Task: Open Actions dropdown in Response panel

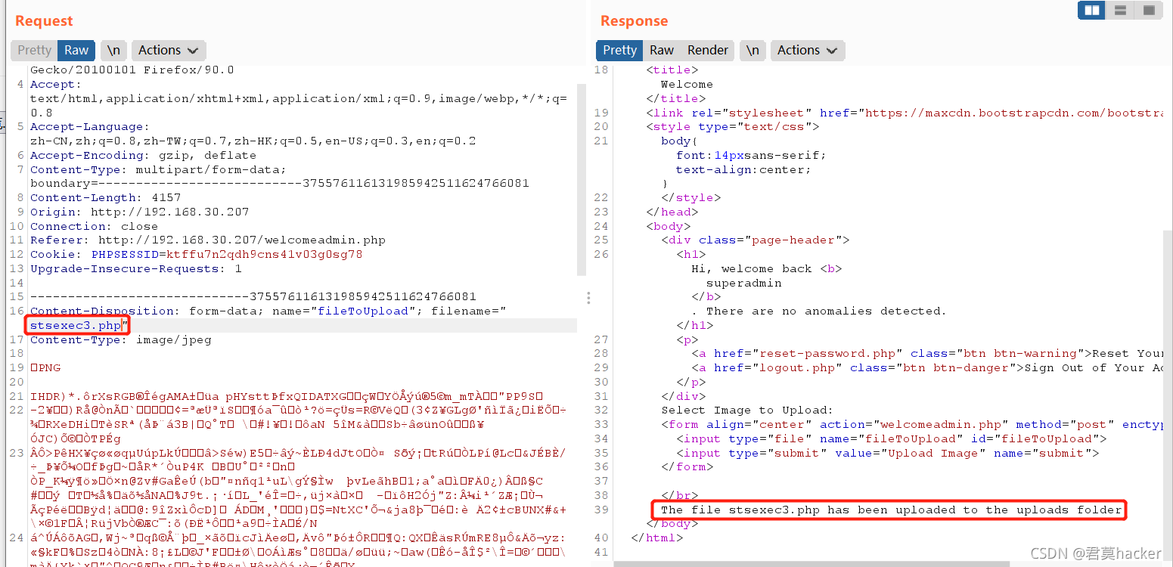Action: tap(807, 50)
